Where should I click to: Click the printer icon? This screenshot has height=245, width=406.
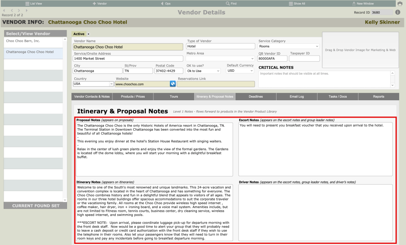(x=400, y=4)
